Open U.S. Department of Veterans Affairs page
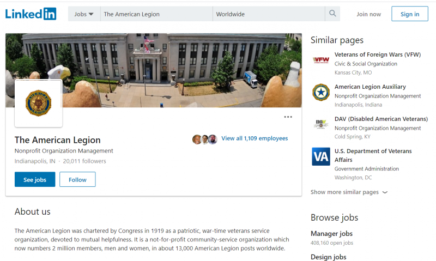Image resolution: width=436 pixels, height=261 pixels. click(x=373, y=155)
